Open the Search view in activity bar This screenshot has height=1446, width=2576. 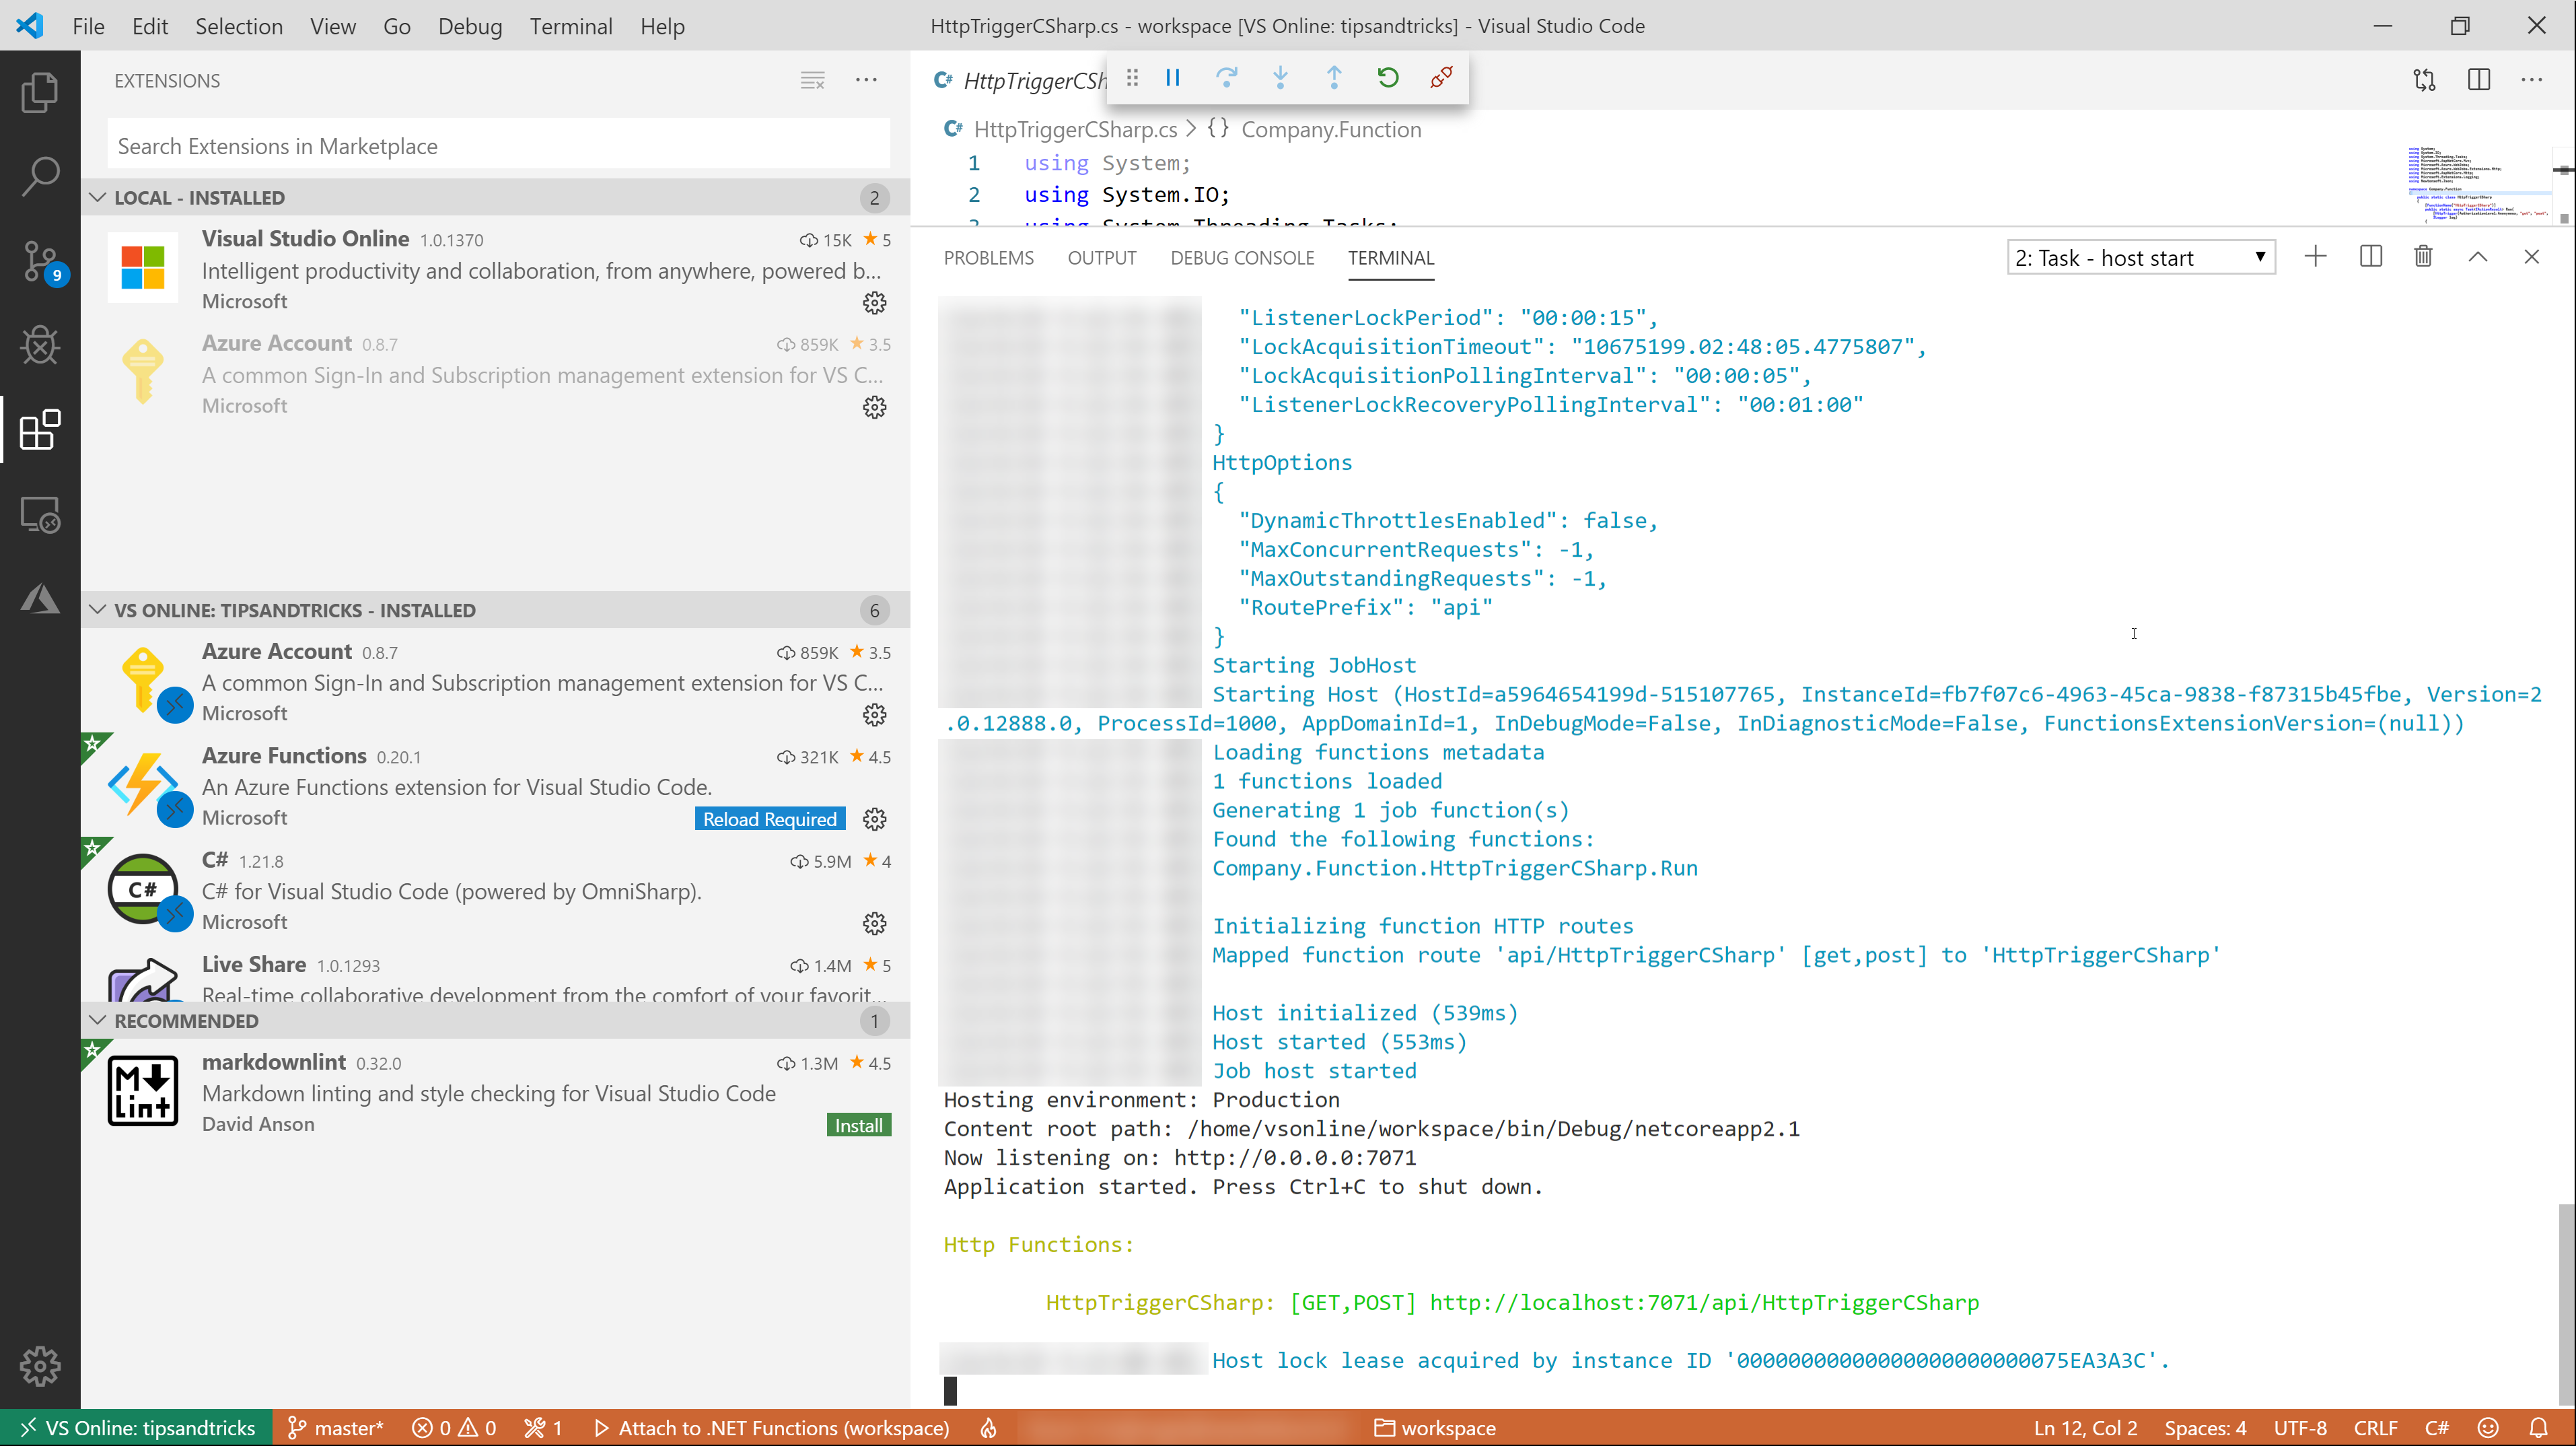(x=40, y=176)
